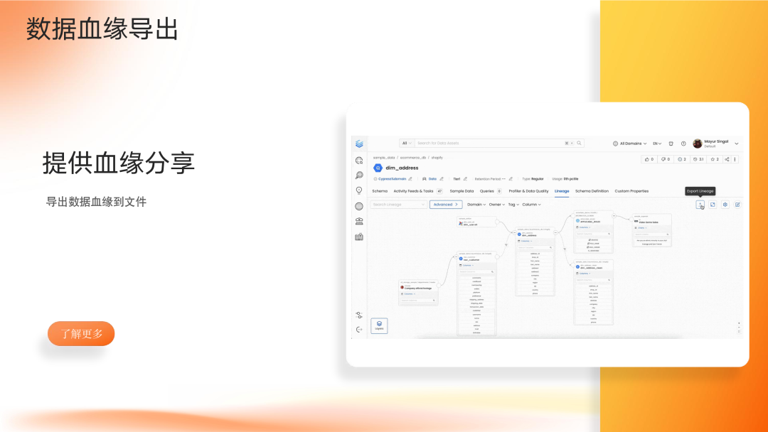
Task: Click the ecommerce_db breadcrumb link
Action: (x=413, y=158)
